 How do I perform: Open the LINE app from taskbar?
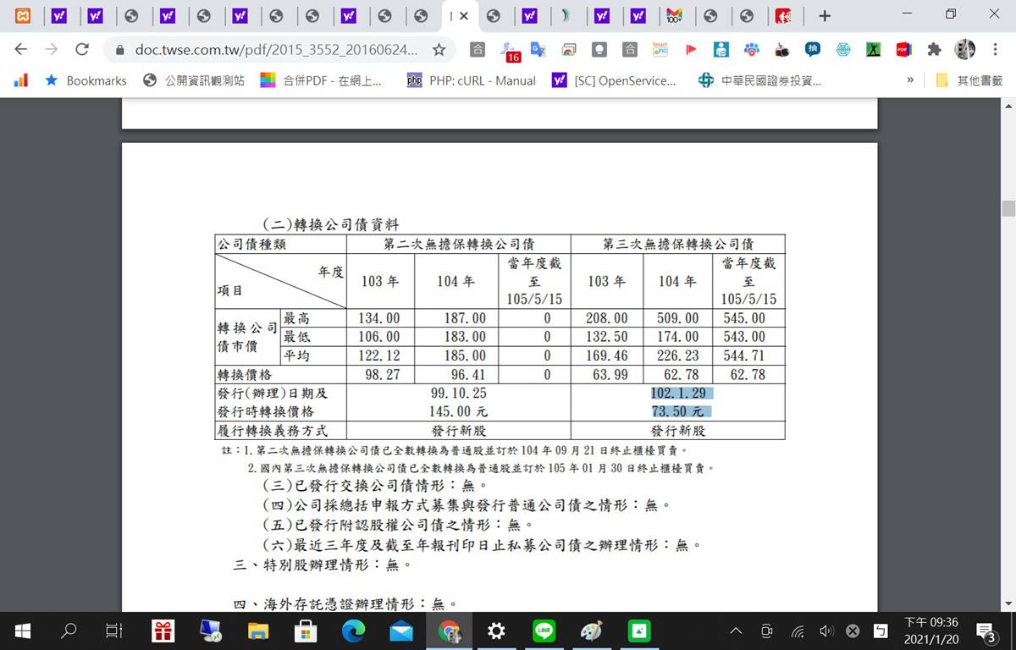(x=544, y=631)
